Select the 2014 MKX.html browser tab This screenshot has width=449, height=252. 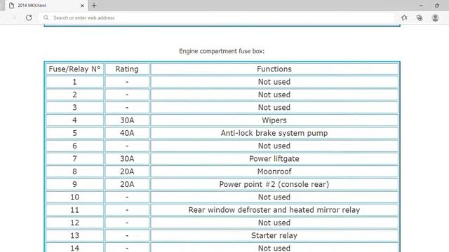(x=46, y=6)
